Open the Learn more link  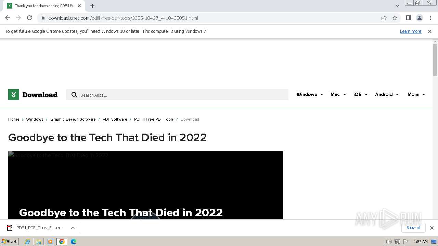(411, 31)
